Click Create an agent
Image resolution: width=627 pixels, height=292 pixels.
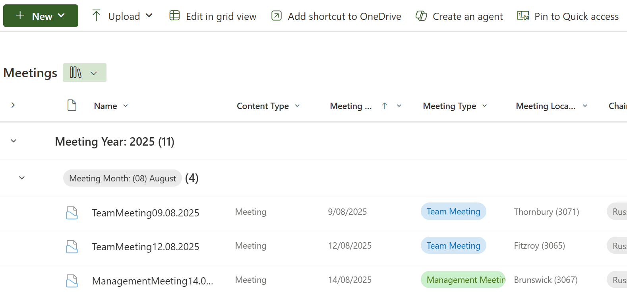tap(459, 16)
